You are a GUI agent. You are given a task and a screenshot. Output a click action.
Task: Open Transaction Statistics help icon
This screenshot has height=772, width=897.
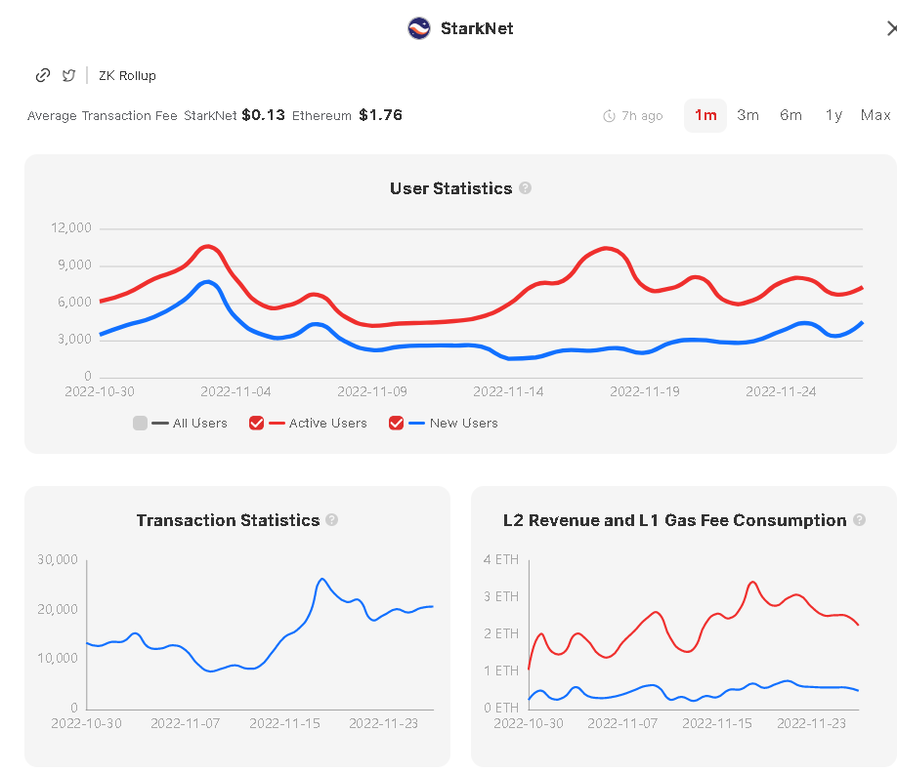pyautogui.click(x=332, y=519)
